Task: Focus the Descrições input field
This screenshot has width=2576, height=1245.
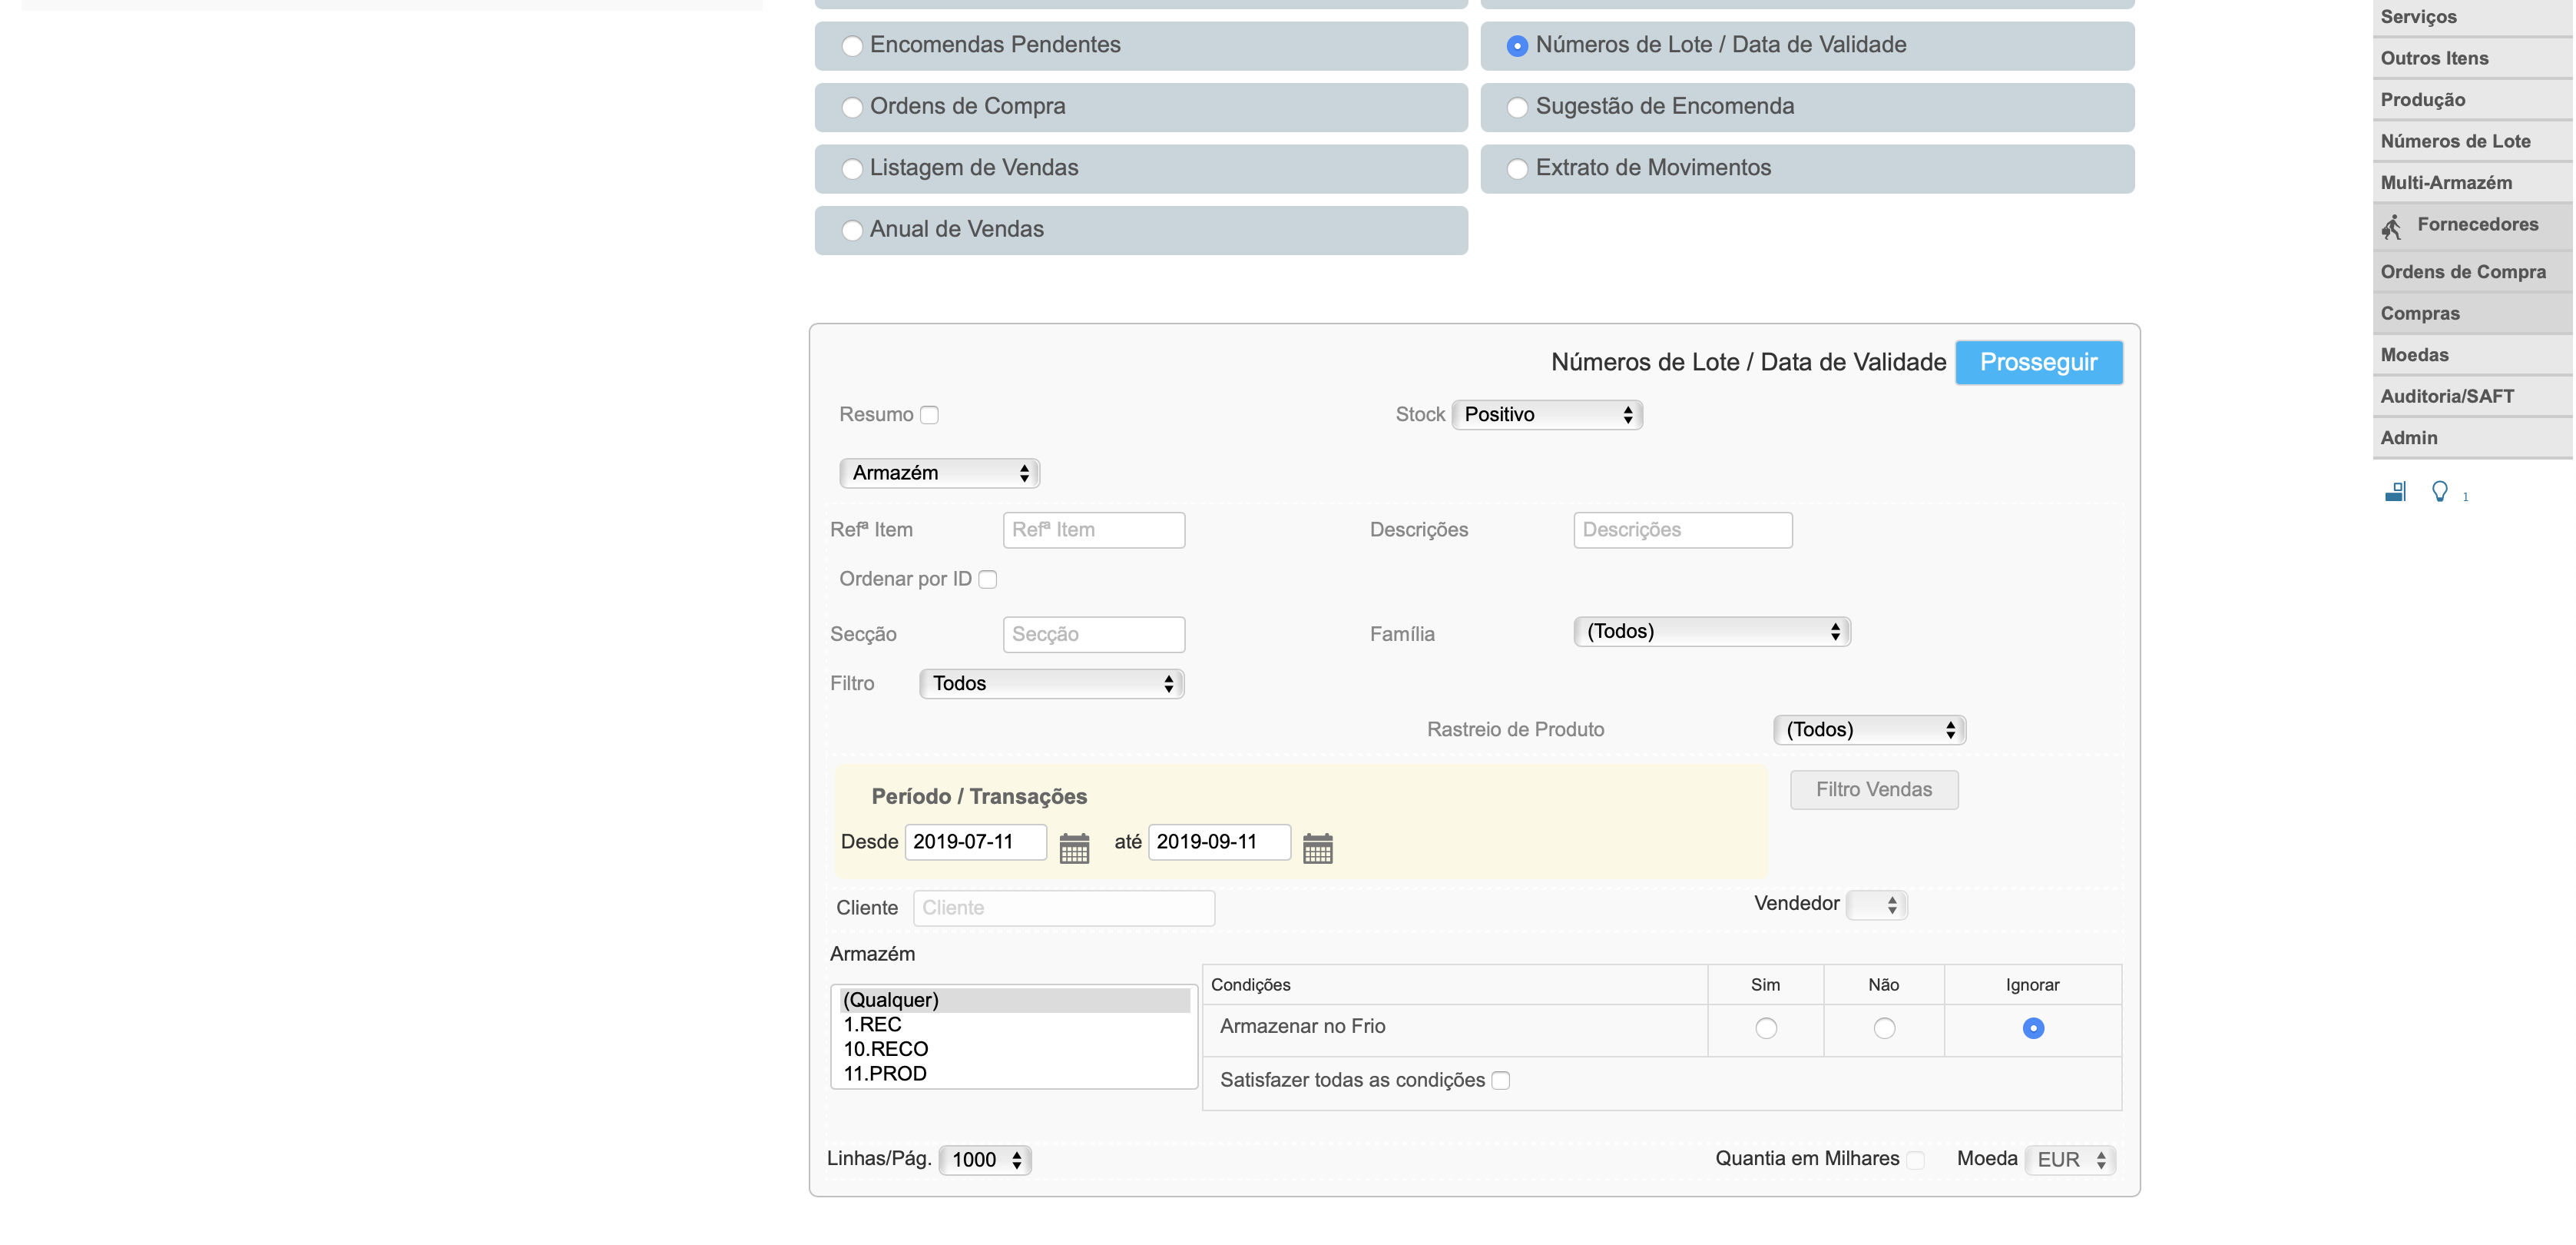Action: (x=1683, y=530)
